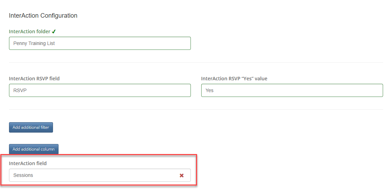The image size is (390, 189).
Task: Click the green checkmark beside InterAction folder
Action: pyautogui.click(x=54, y=31)
